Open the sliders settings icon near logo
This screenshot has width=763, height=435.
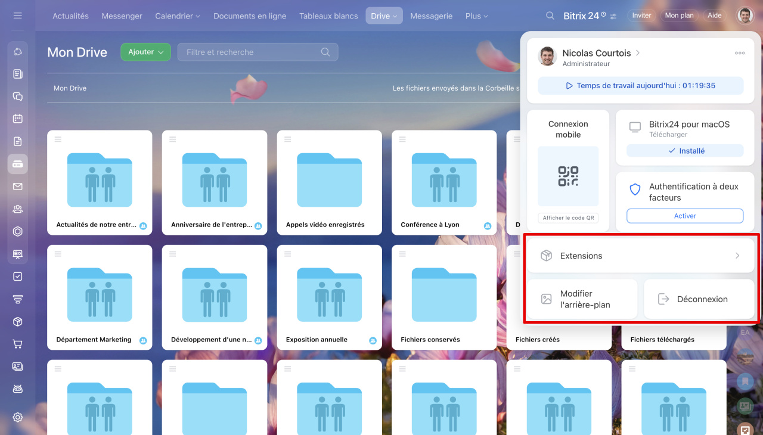click(x=613, y=16)
